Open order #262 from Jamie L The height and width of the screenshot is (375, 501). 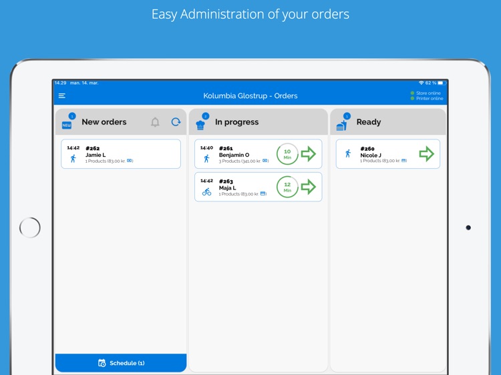[121, 154]
